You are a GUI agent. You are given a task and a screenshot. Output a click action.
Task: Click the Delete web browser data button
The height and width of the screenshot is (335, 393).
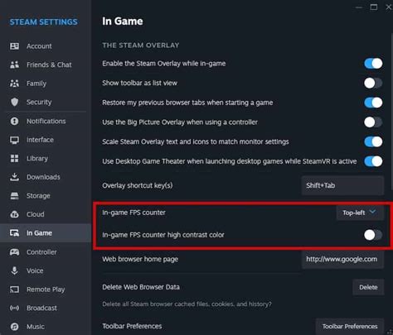point(368,287)
